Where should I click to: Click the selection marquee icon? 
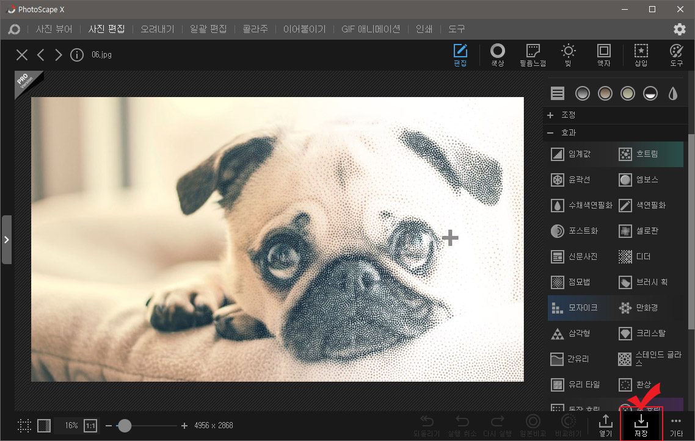(24, 426)
